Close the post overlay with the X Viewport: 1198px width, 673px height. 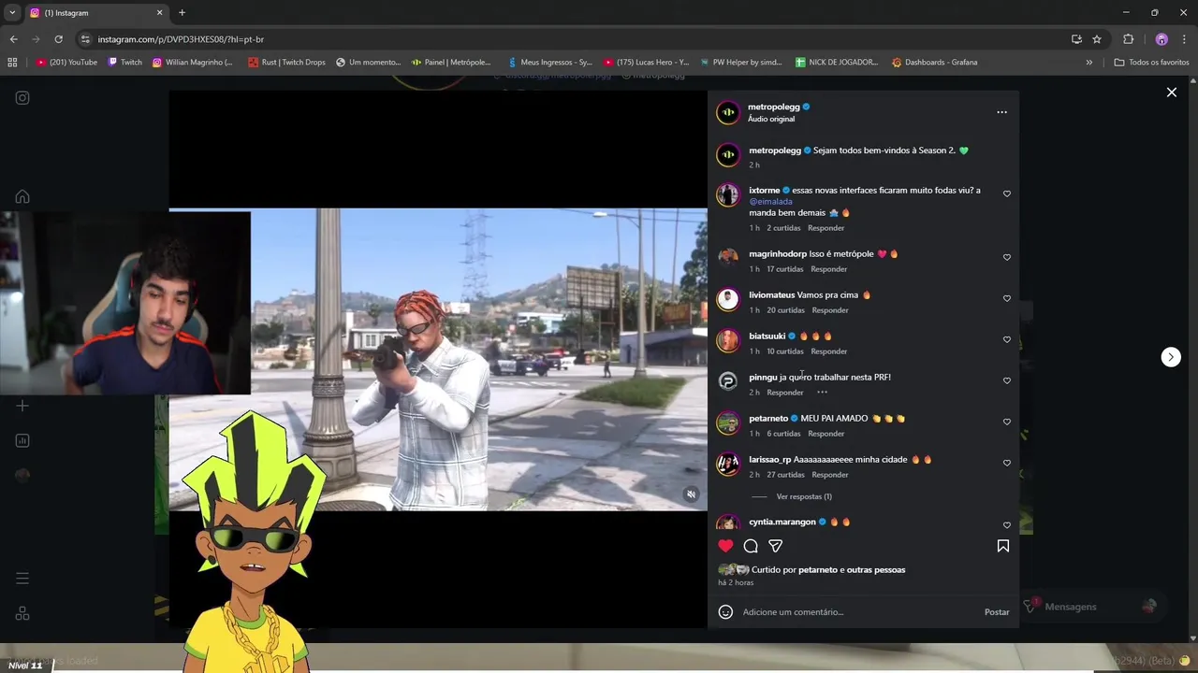coord(1171,92)
